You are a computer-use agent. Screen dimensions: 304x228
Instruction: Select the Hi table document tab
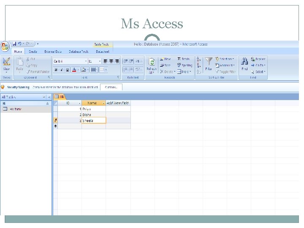pyautogui.click(x=60, y=97)
